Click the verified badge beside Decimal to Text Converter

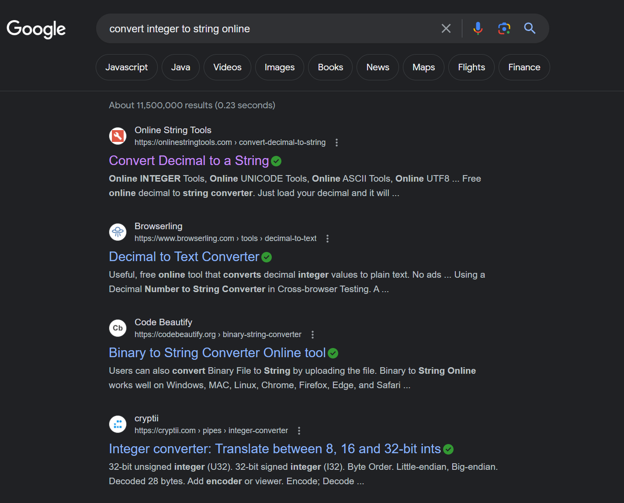[x=267, y=258]
